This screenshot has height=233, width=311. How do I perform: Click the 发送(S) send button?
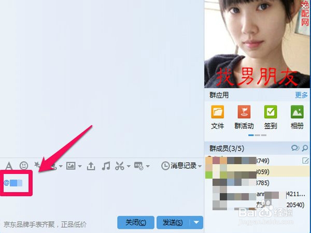pos(173,222)
